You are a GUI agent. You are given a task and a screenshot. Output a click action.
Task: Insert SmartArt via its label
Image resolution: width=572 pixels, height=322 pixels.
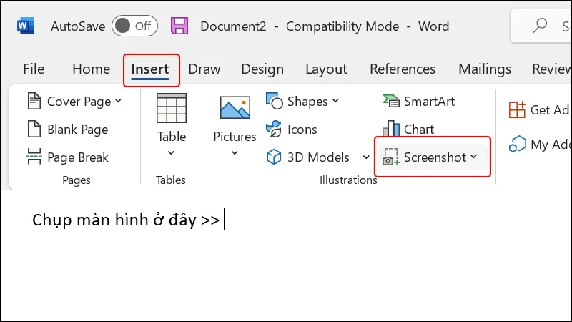(x=430, y=102)
